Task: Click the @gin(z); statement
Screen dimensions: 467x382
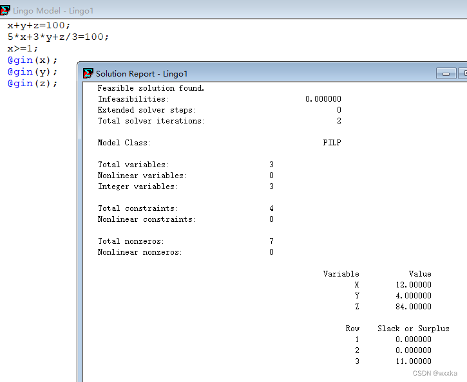Action: coord(32,84)
